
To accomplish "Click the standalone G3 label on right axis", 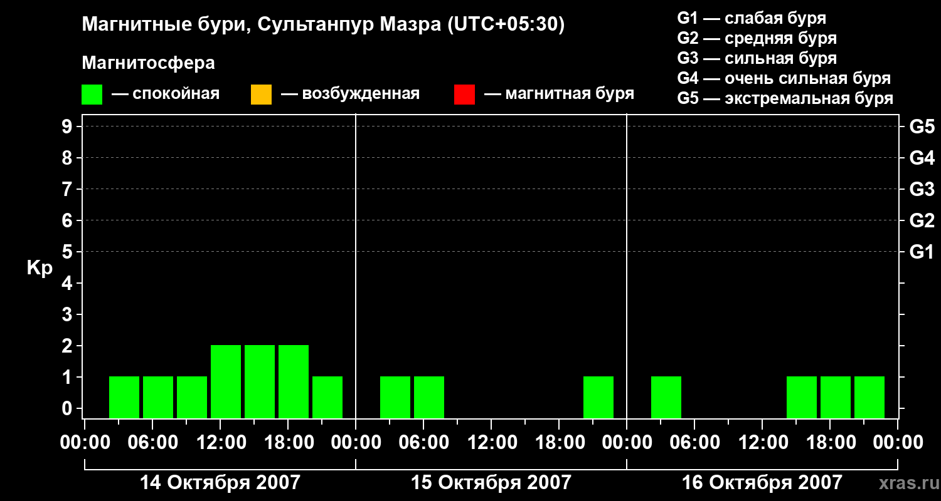I will click(922, 189).
